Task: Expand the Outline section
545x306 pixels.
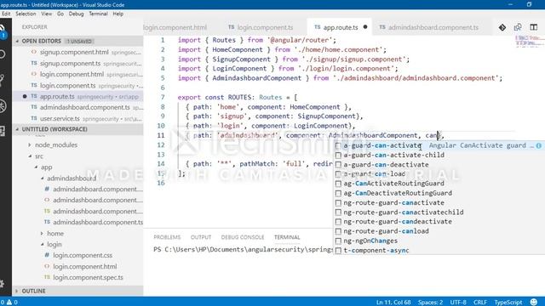Action: 17,291
